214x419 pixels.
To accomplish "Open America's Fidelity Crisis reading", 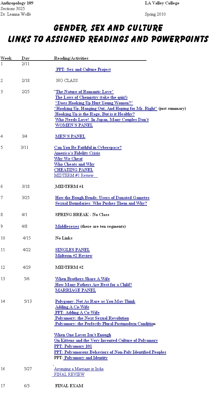I will coord(77,153).
